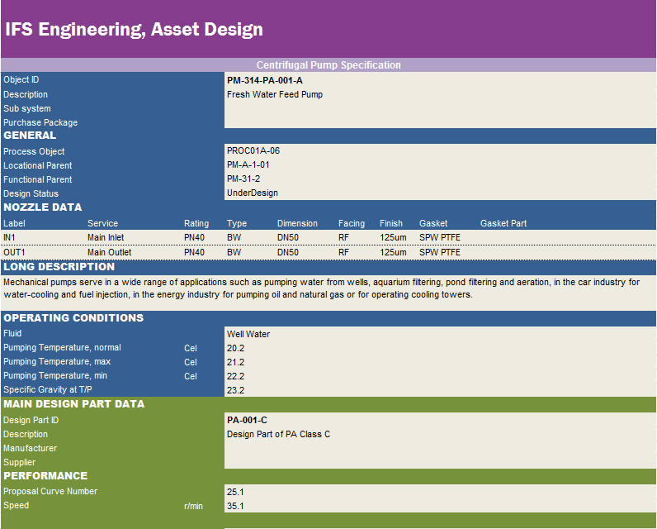The width and height of the screenshot is (657, 529).
Task: Select the PN40 rating in IN1 row
Action: pos(194,237)
